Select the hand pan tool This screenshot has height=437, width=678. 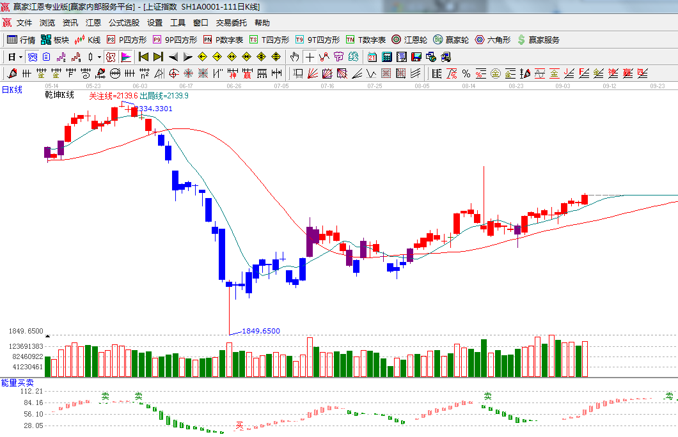tap(295, 57)
